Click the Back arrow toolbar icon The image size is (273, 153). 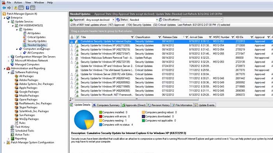click(4, 8)
